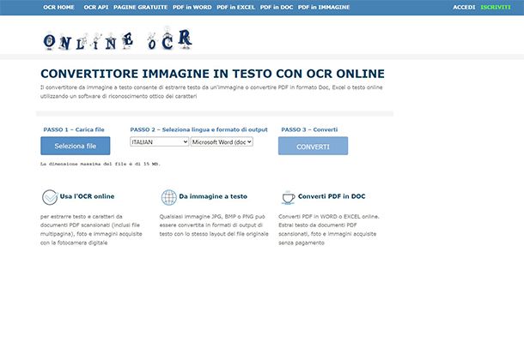Screen dimensions: 524x348
Task: Click the maximum file size note
Action: (x=101, y=164)
